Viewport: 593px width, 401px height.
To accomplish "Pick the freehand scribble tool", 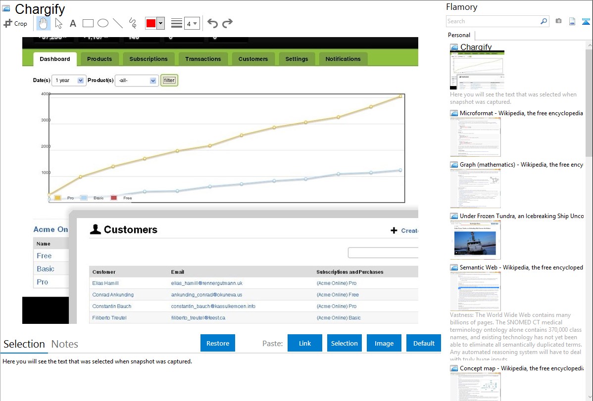I will click(x=133, y=23).
